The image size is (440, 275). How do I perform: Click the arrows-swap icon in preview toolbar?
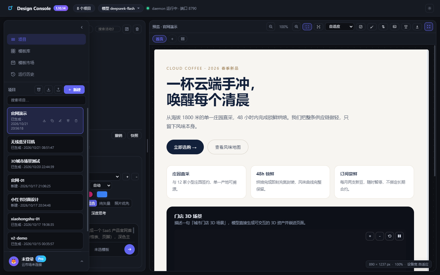pos(383,27)
